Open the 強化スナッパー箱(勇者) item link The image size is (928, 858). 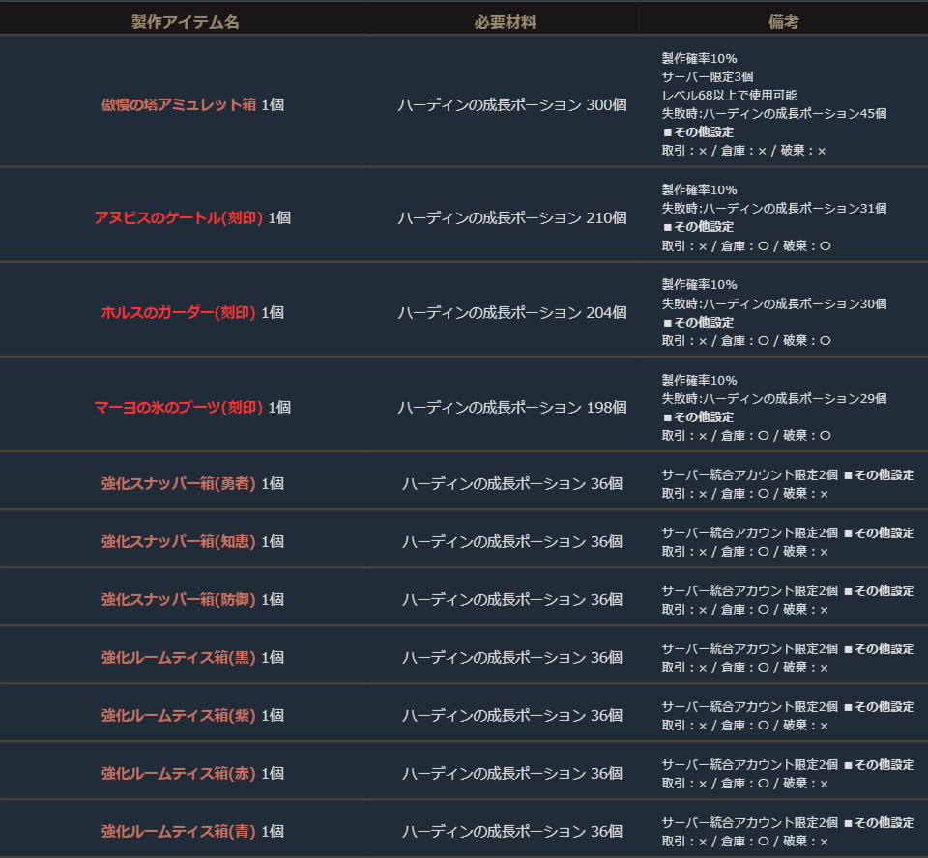(x=179, y=483)
